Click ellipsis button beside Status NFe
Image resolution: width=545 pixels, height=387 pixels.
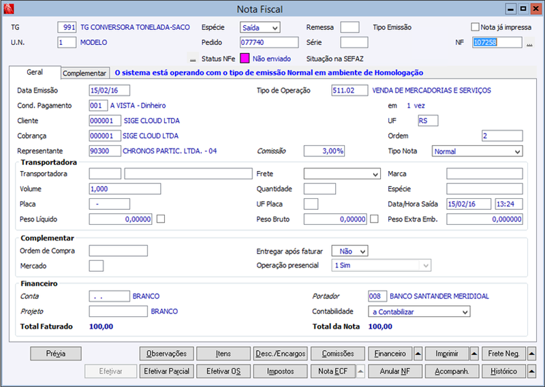pos(193,59)
